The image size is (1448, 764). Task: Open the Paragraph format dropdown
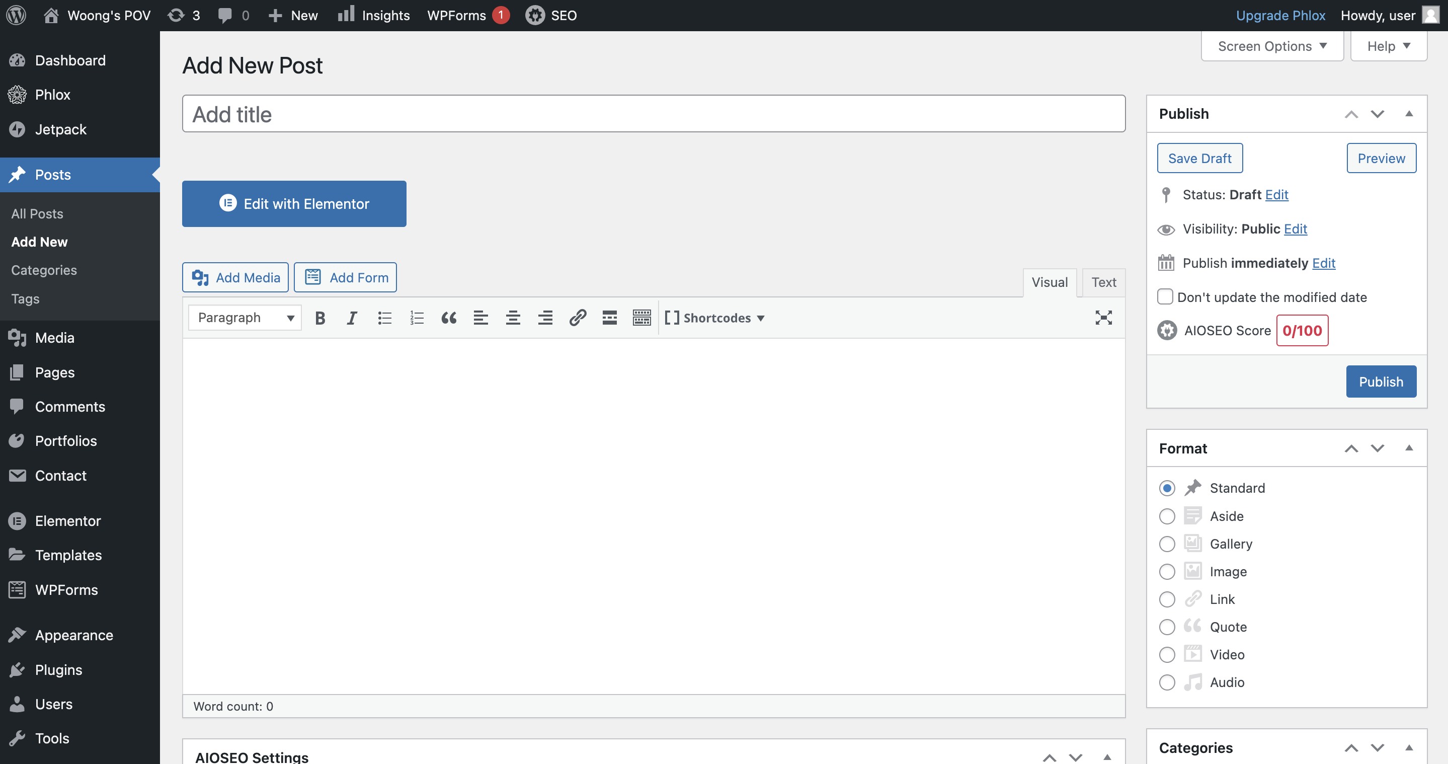pyautogui.click(x=245, y=318)
